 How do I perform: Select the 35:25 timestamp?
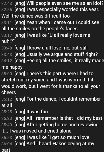point(7,112)
